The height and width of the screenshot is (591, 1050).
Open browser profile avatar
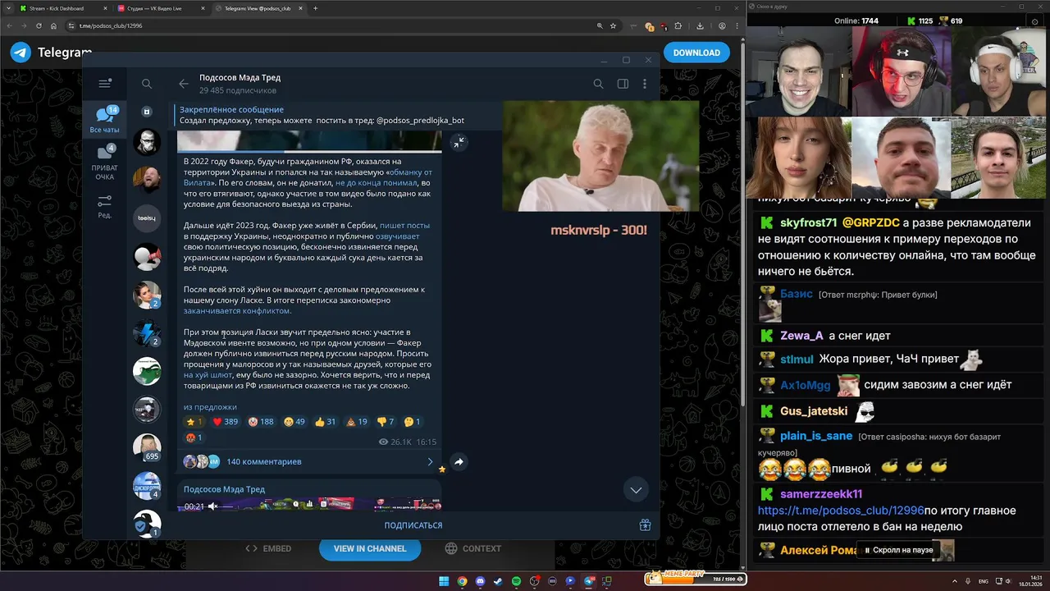point(722,25)
